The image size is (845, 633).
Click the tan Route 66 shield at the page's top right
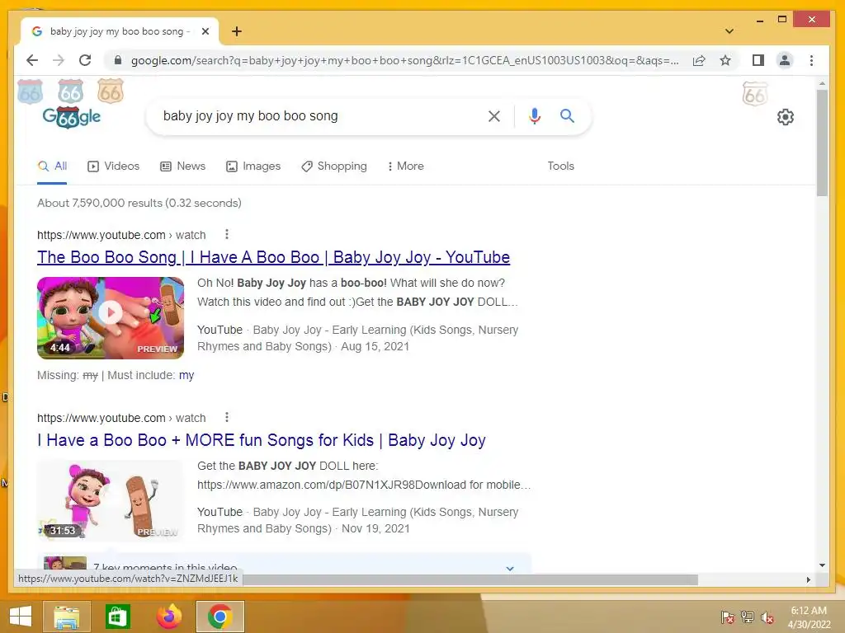tap(754, 94)
